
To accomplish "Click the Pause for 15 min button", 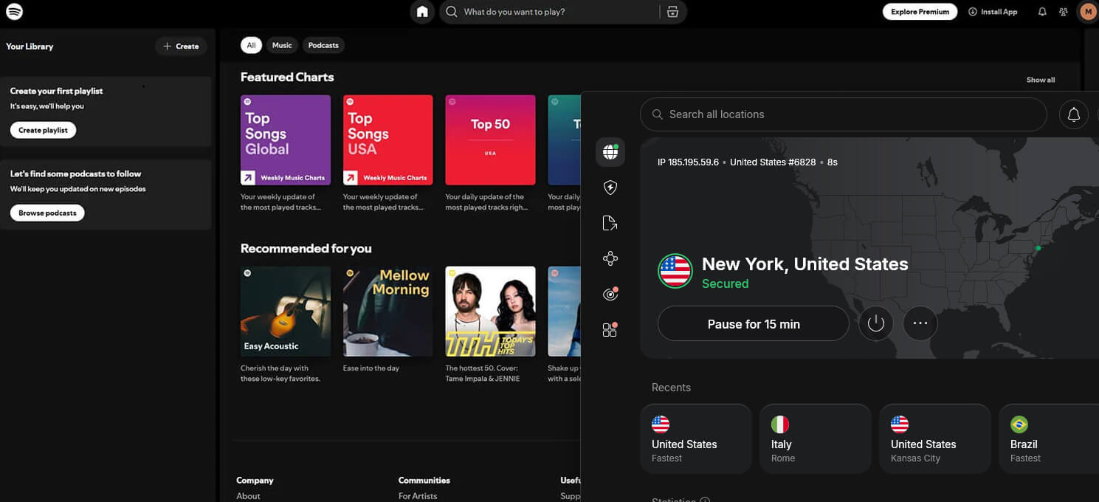I will pyautogui.click(x=754, y=324).
